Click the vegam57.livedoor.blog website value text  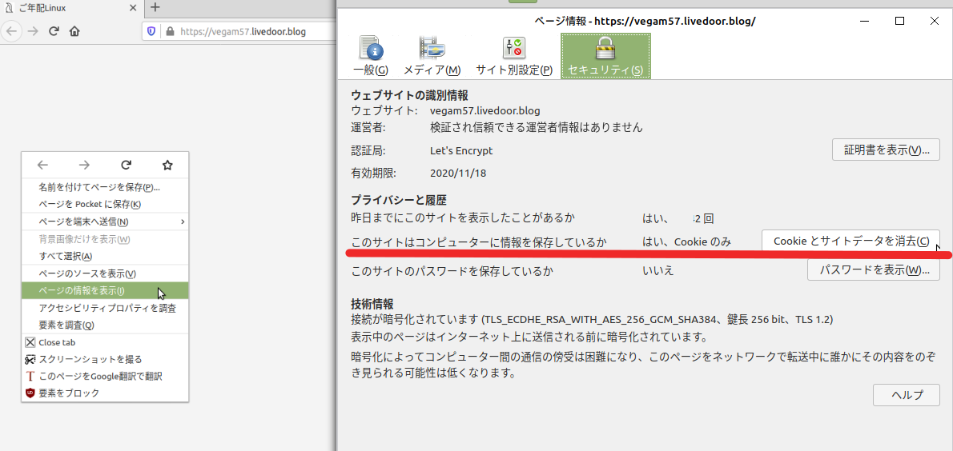[x=485, y=111]
